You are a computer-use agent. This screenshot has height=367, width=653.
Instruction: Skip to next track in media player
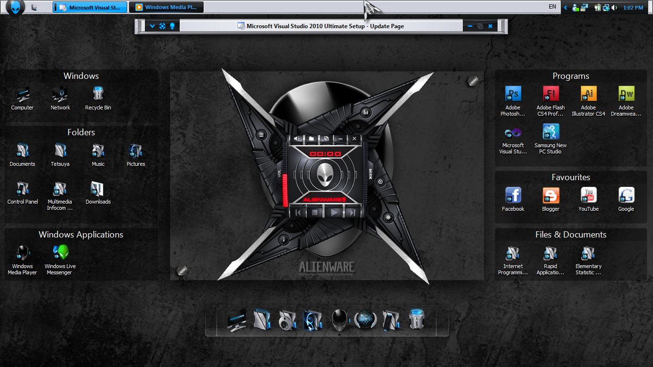pyautogui.click(x=352, y=212)
